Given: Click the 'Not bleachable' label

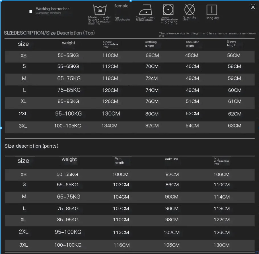Looking at the screenshot, I should pos(122,19).
